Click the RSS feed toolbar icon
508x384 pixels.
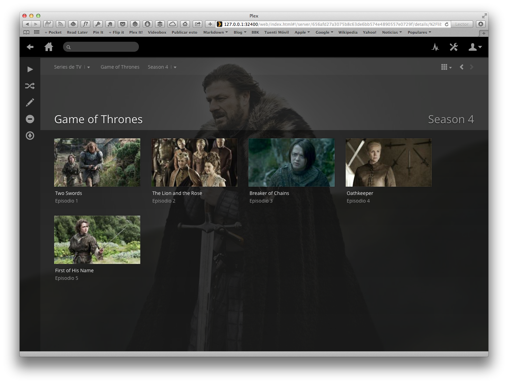pos(61,24)
